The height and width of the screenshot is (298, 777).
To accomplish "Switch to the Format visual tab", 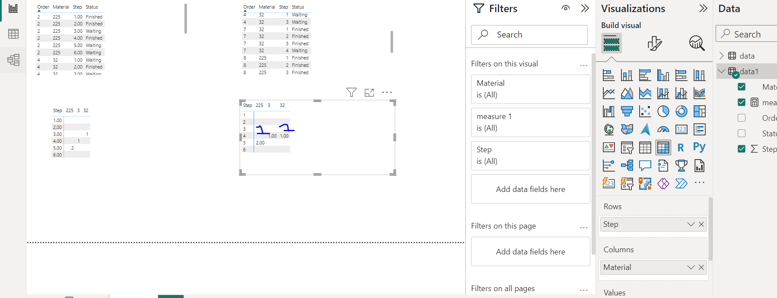I will click(654, 43).
